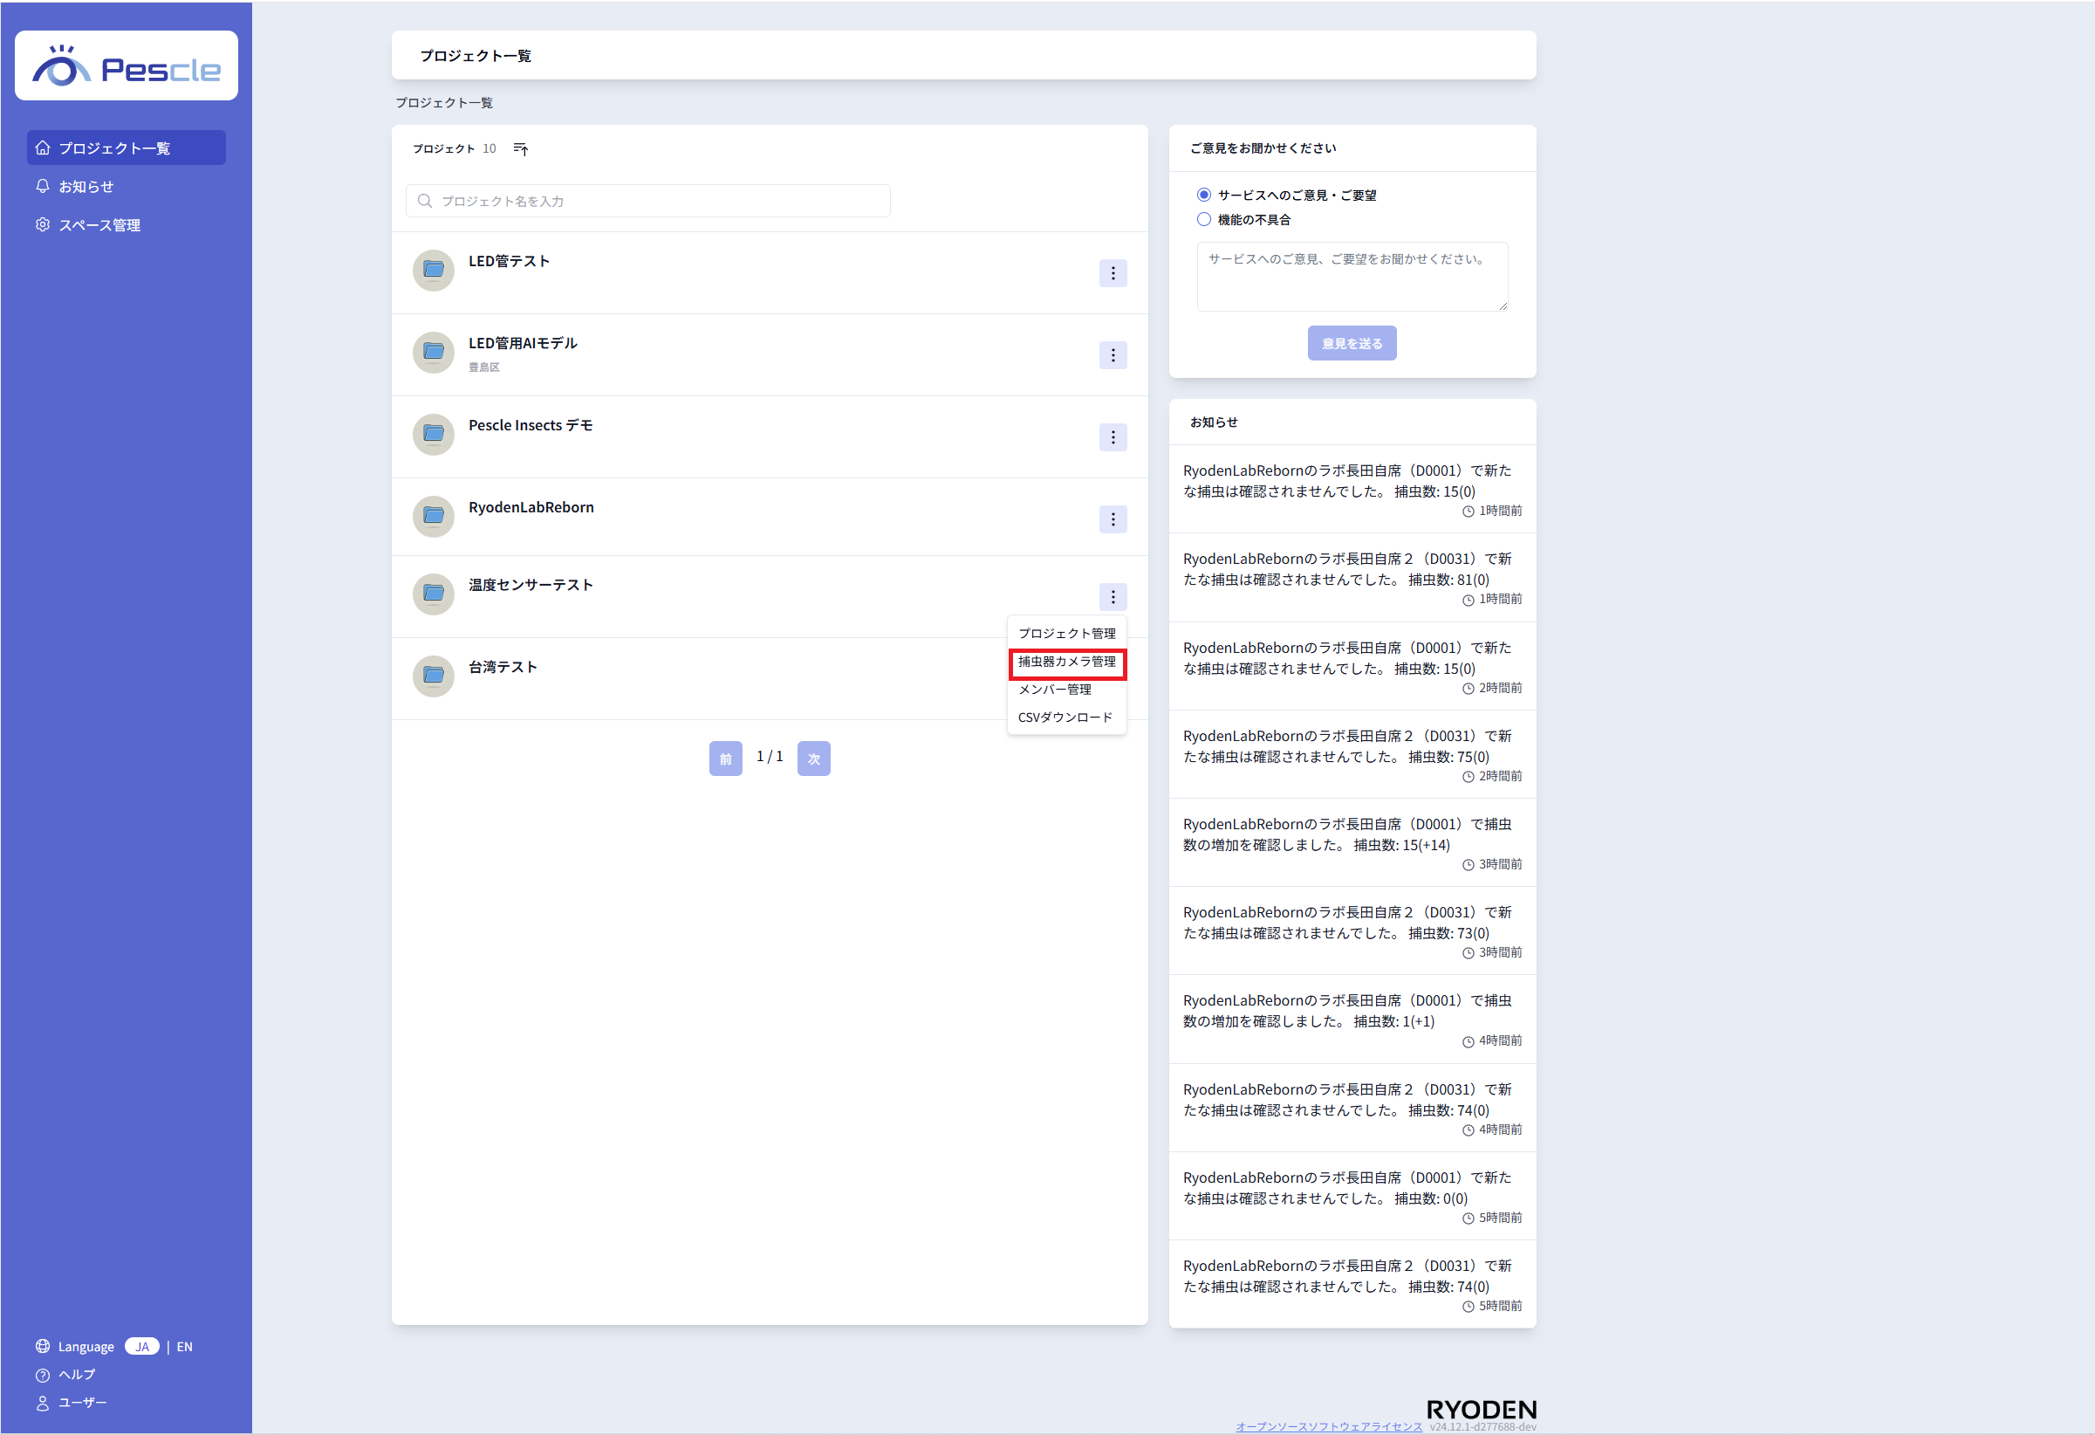
Task: Switch language to EN
Action: (x=185, y=1347)
